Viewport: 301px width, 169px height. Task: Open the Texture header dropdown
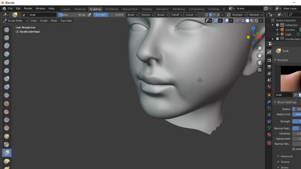147,15
